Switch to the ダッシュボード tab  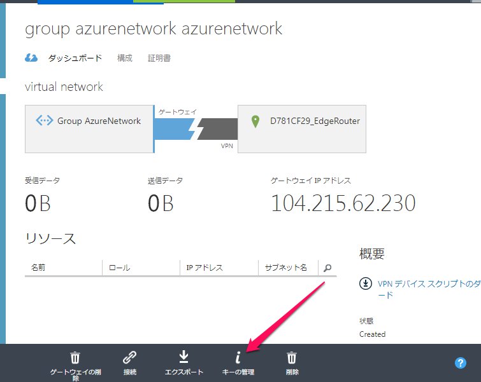[x=75, y=58]
